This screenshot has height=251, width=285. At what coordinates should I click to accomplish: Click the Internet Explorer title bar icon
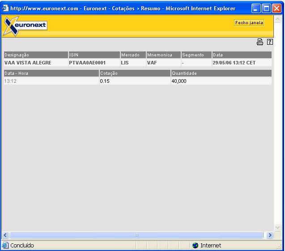[x=5, y=9]
